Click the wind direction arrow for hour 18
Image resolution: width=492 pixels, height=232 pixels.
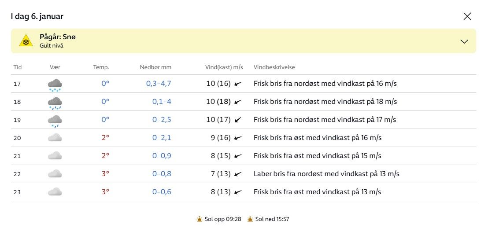(x=238, y=102)
